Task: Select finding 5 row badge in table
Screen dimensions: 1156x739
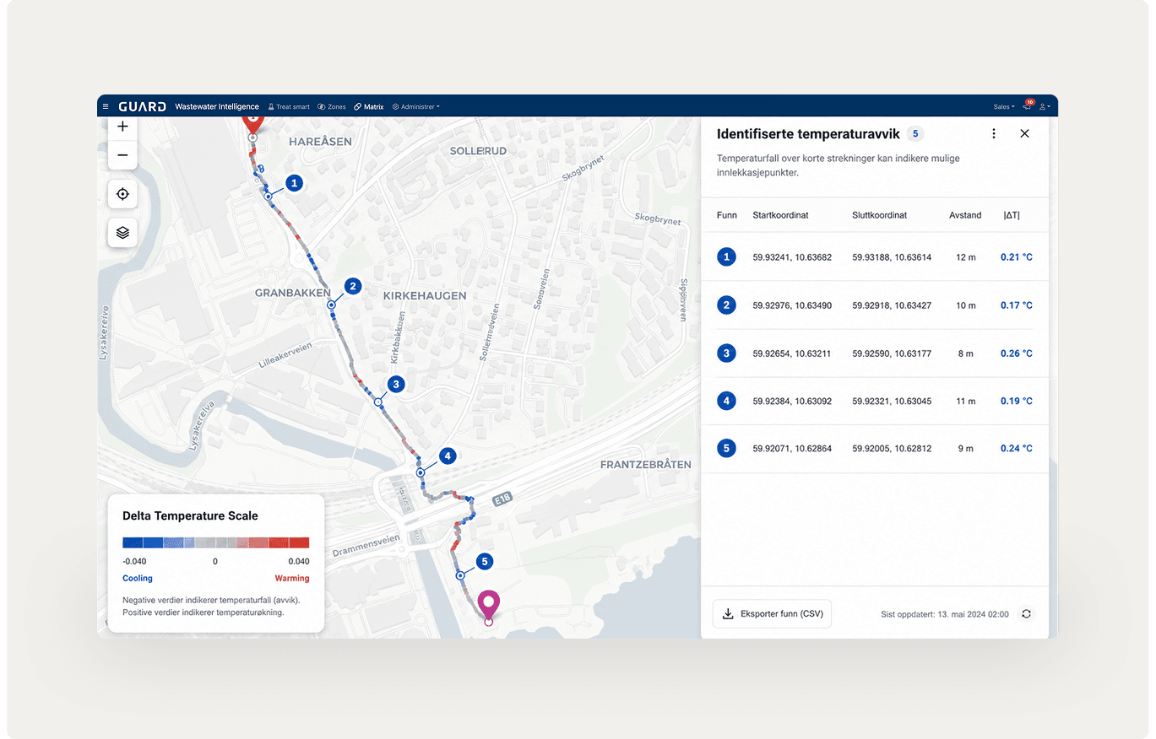Action: [726, 449]
